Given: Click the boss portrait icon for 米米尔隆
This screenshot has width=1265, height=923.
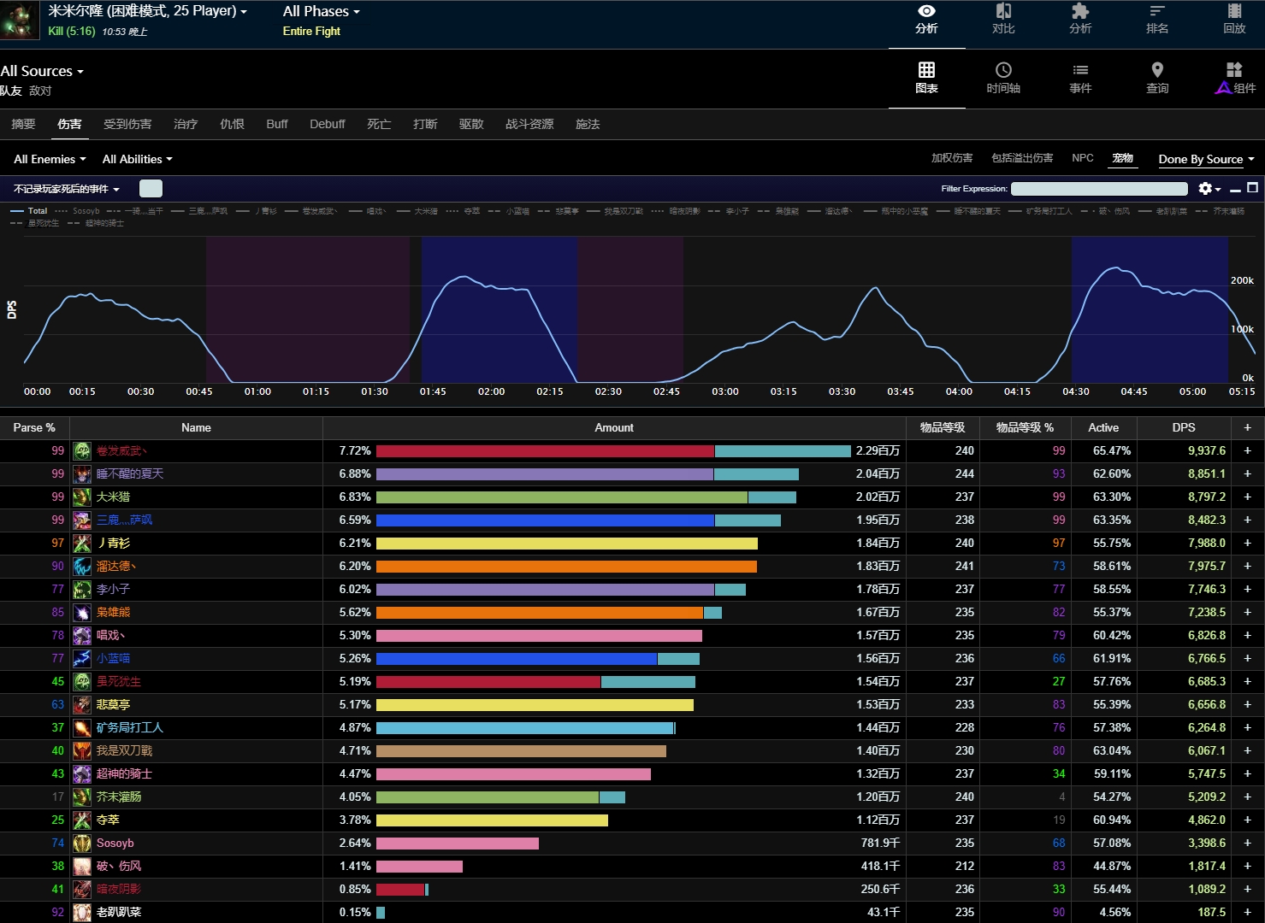Looking at the screenshot, I should click(x=20, y=21).
